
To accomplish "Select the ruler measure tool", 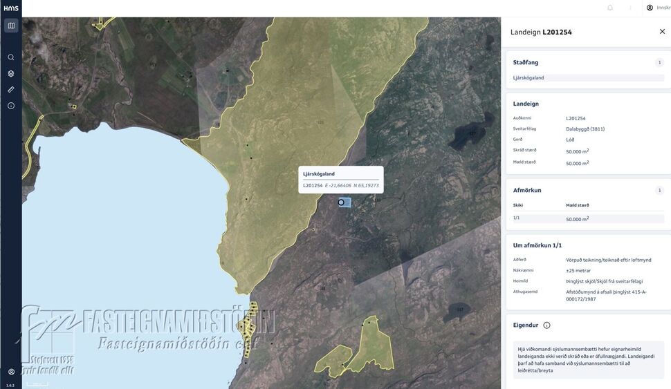I will pos(11,89).
